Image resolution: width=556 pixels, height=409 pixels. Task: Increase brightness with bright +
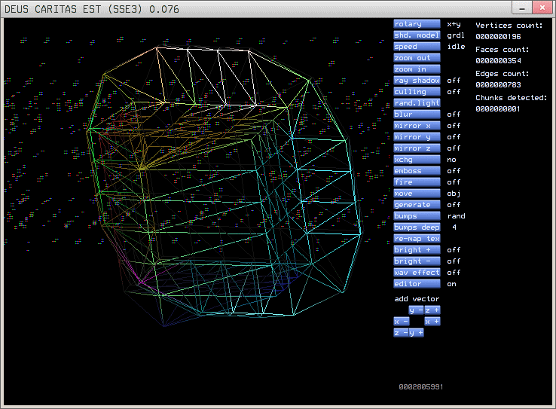tap(417, 250)
